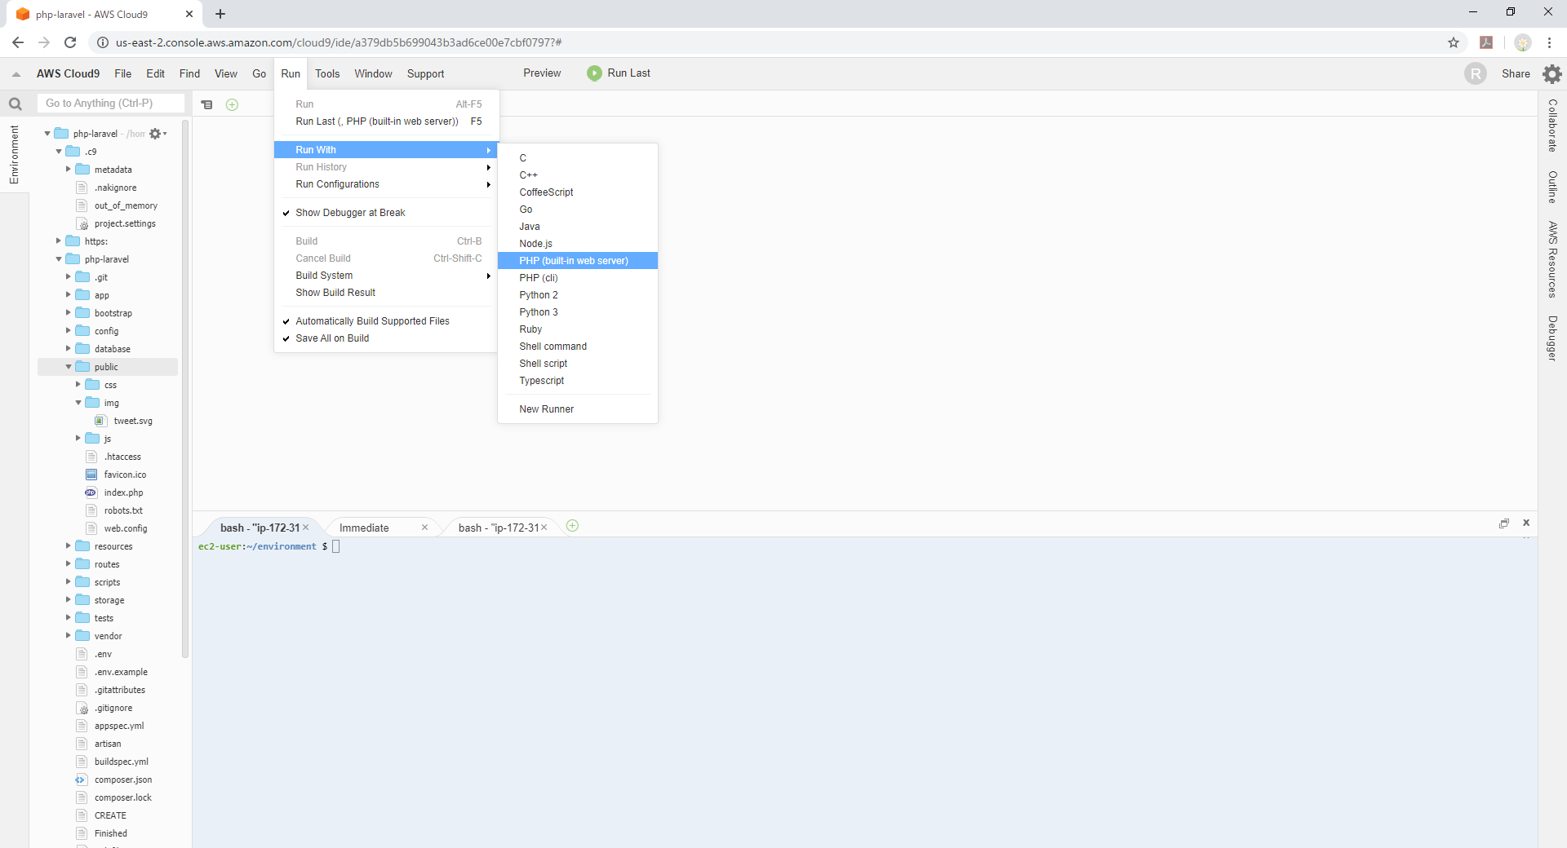
Task: Select the tweet.svg image file
Action: coord(132,421)
